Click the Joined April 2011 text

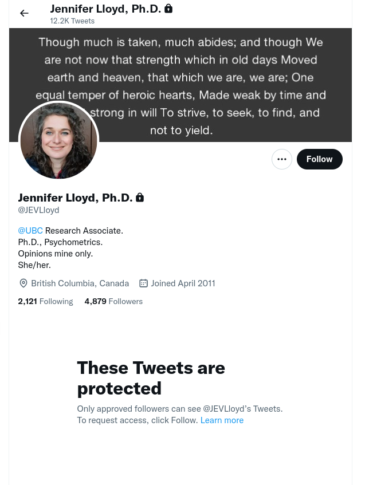click(x=183, y=283)
